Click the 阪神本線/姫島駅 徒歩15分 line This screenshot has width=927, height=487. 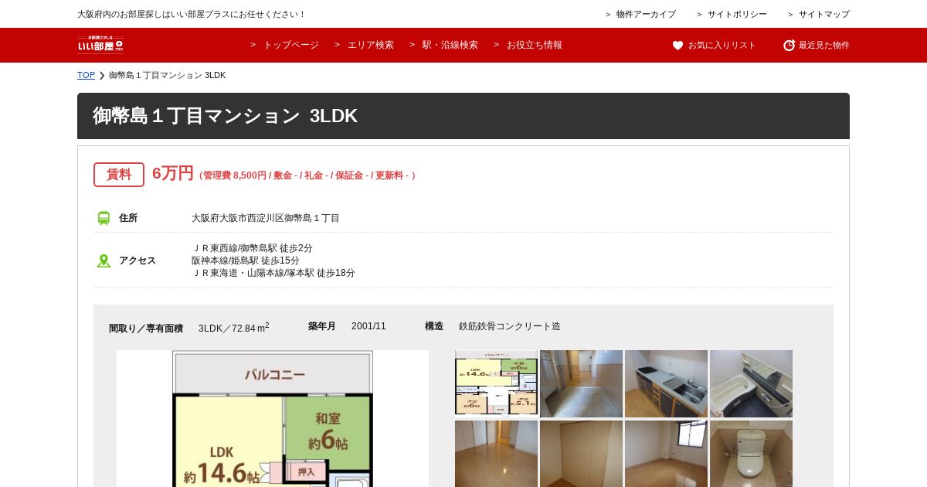[x=245, y=261]
